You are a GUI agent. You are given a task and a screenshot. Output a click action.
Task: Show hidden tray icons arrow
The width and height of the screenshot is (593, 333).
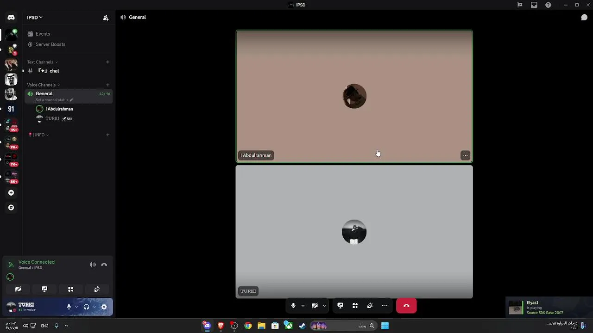pyautogui.click(x=66, y=326)
